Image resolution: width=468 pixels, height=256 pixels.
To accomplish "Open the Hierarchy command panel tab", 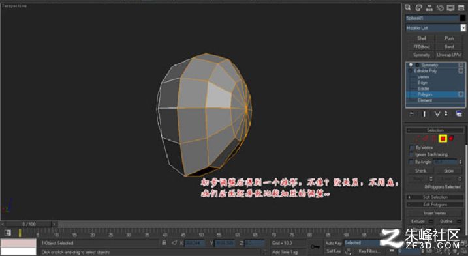I will click(x=429, y=8).
